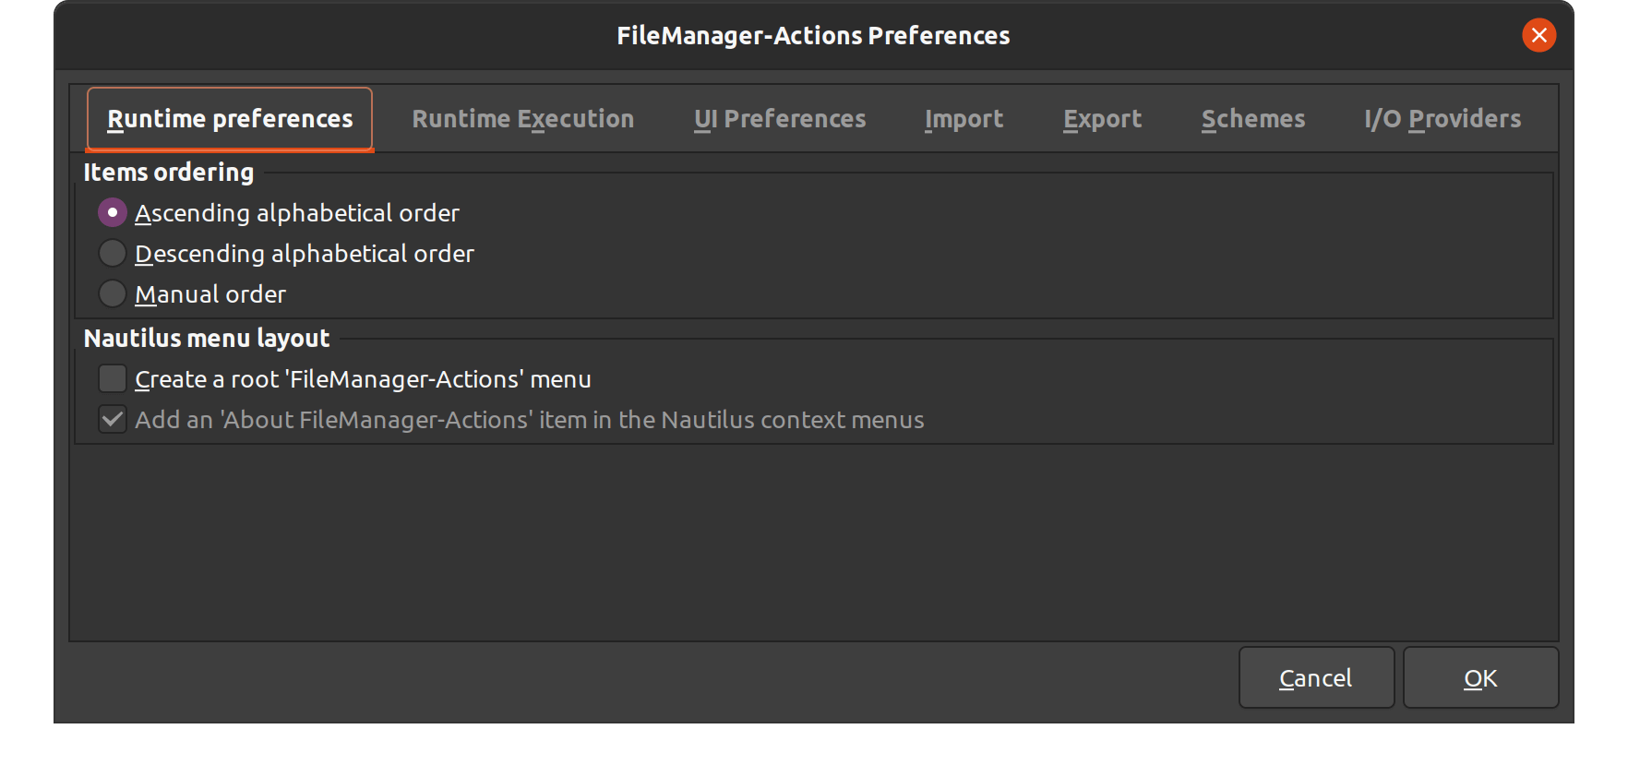Viewport: 1628px width, 777px height.
Task: Switch to the Schemes tab
Action: [x=1252, y=118]
